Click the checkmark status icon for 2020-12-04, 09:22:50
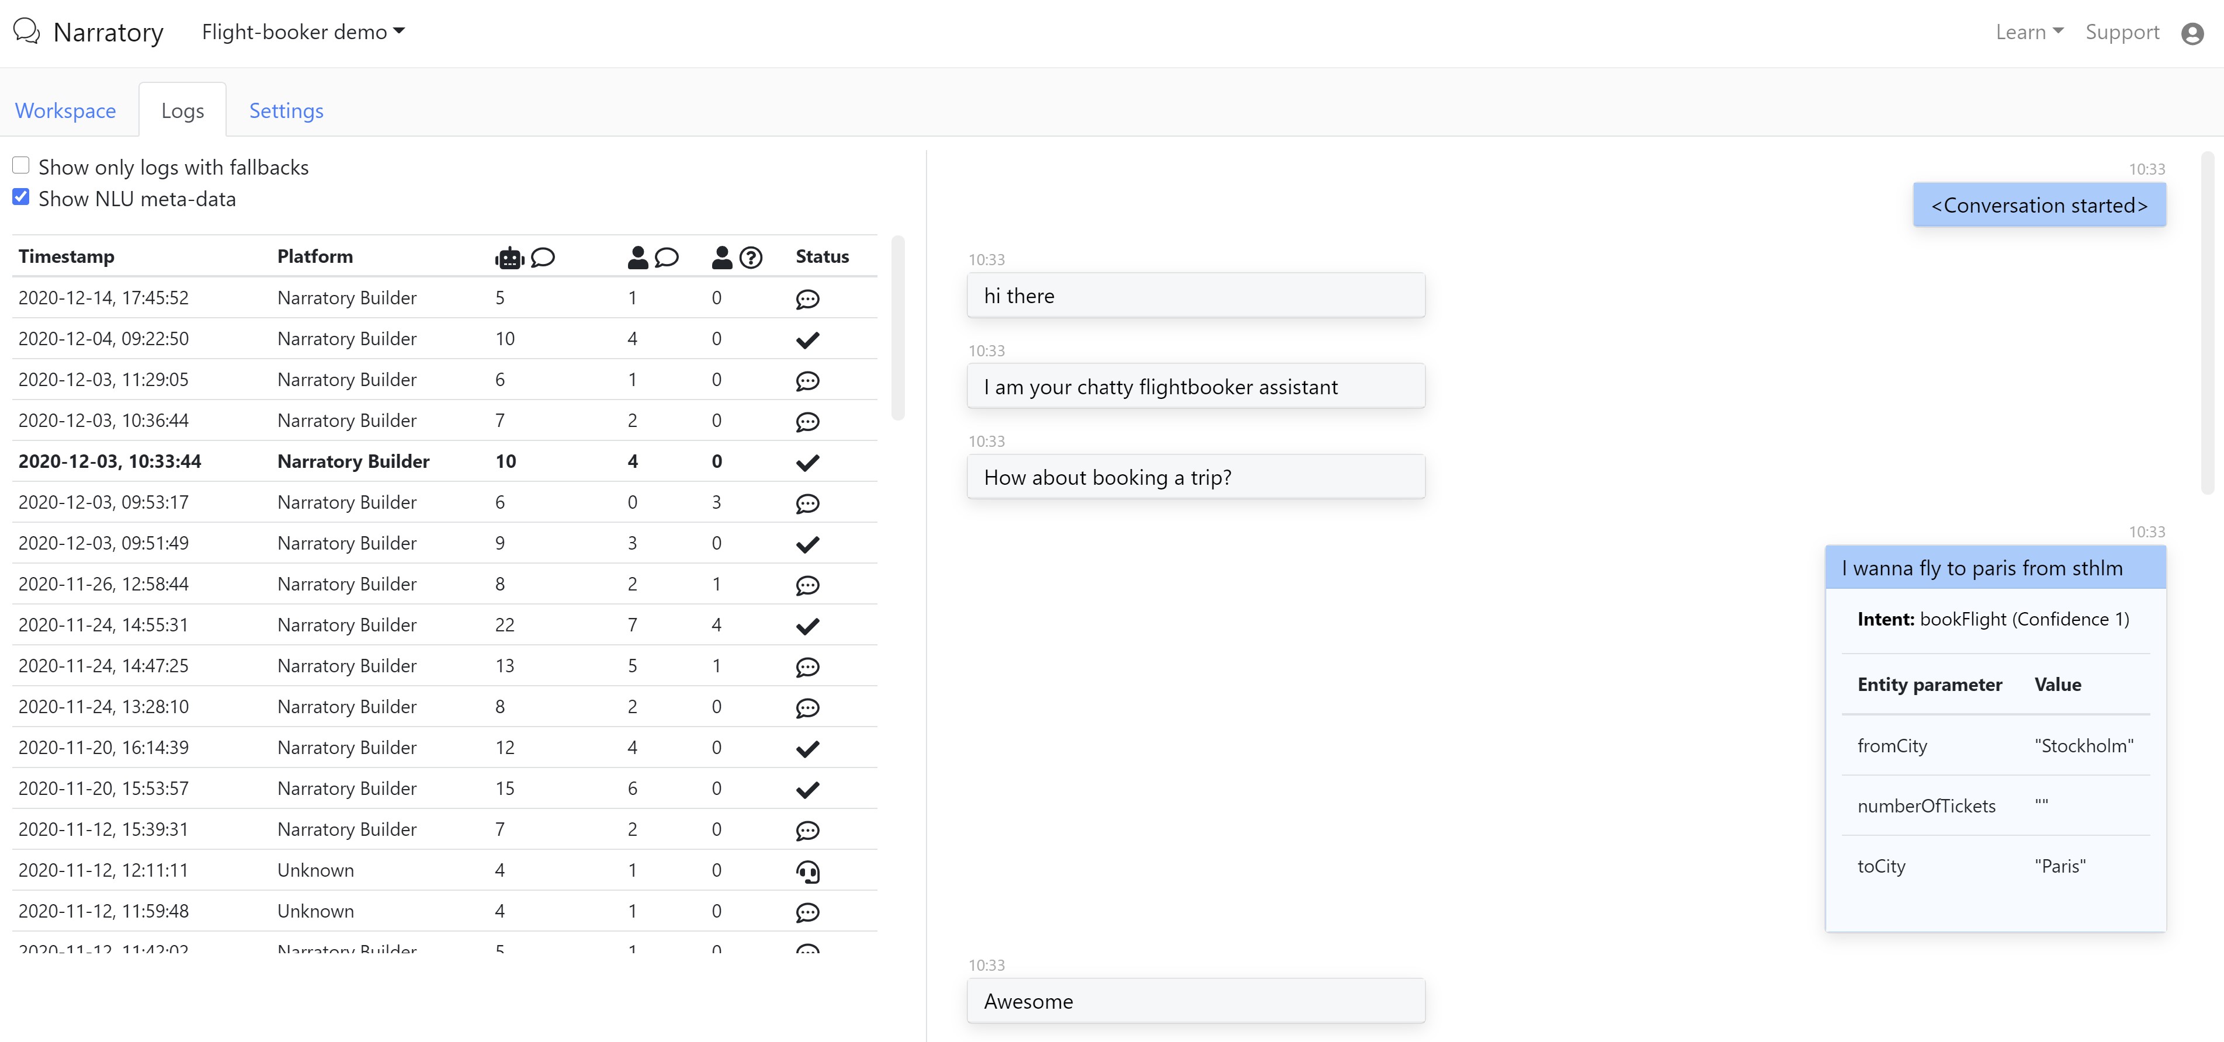This screenshot has height=1042, width=2224. 807,339
